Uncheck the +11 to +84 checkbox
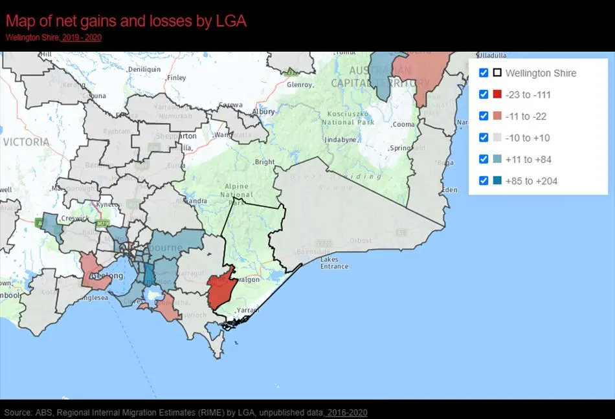 [x=484, y=159]
